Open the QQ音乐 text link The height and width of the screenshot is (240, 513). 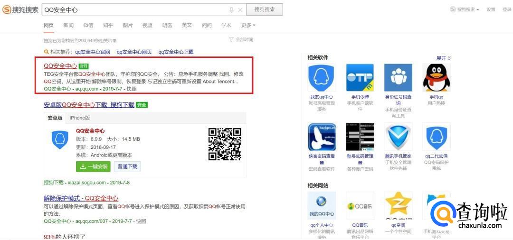pyautogui.click(x=360, y=225)
